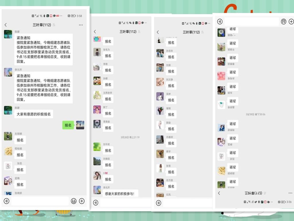This screenshot has height=221, width=294.
Task: Open the three-dot menu in the upside-down chat
Action: pos(291,193)
